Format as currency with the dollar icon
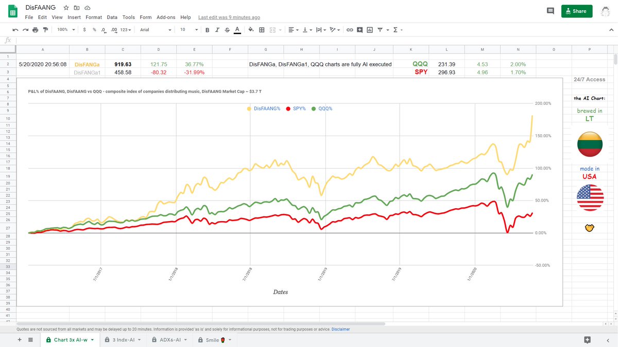Image resolution: width=618 pixels, height=347 pixels. click(x=84, y=30)
